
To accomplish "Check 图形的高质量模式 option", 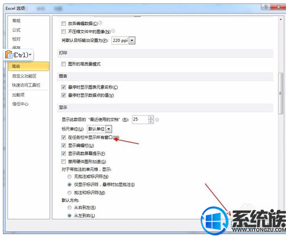I will pyautogui.click(x=63, y=64).
